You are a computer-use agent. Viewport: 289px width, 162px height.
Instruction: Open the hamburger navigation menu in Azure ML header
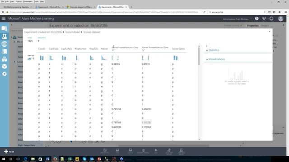[4, 18]
